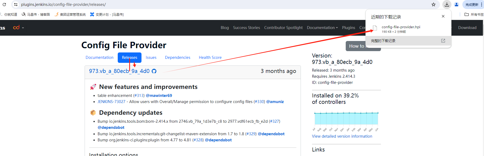
Task: Switch to the Dependencies tab
Action: click(x=178, y=58)
